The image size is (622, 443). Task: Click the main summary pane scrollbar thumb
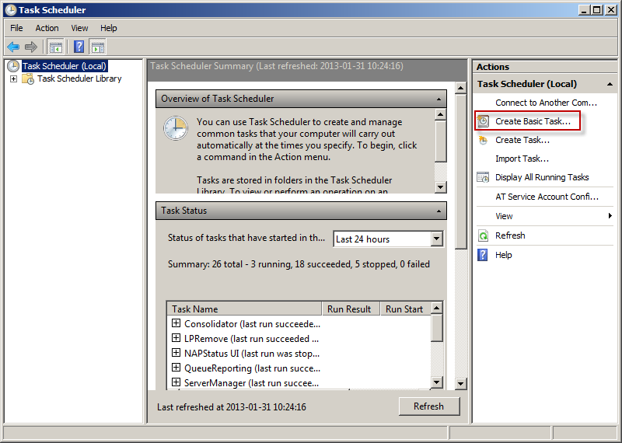tap(460, 171)
